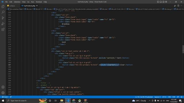Toggle the primary side bar layout icon
This screenshot has width=184, height=103.
pyautogui.click(x=158, y=2)
